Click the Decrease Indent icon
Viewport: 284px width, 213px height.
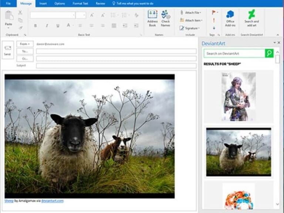[x=125, y=26]
